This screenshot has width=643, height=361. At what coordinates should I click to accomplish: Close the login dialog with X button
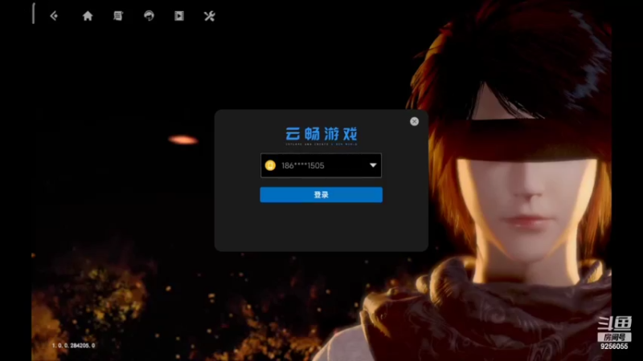coord(414,122)
